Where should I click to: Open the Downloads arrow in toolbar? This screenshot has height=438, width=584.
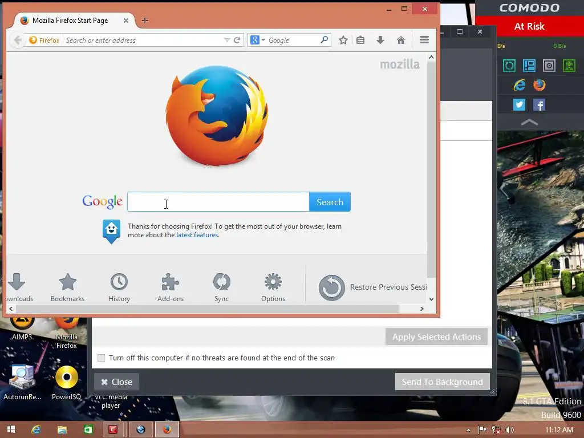tap(380, 40)
